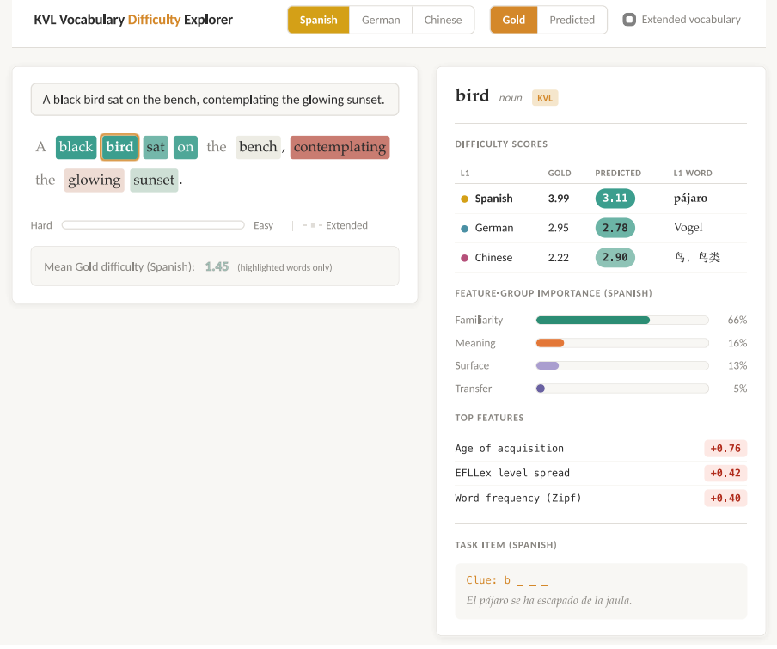Select the Spanish language tab
777x649 pixels.
click(x=318, y=20)
